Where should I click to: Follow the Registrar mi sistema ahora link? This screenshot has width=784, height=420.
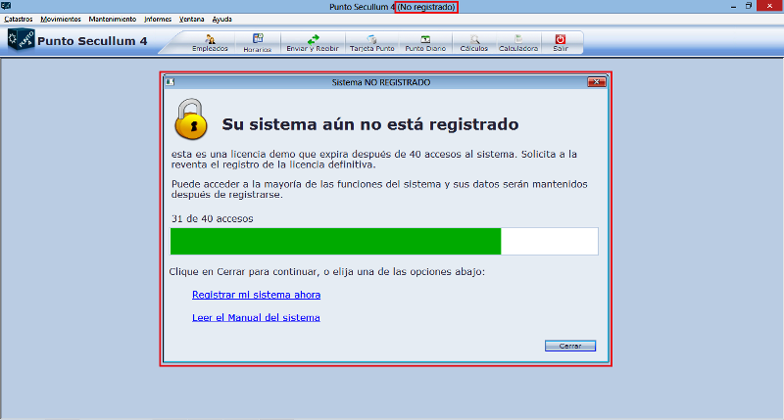click(256, 295)
